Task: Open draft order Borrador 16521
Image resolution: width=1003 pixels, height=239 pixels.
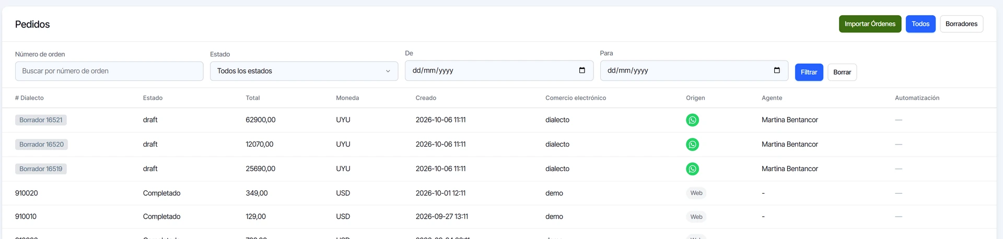Action: point(41,120)
